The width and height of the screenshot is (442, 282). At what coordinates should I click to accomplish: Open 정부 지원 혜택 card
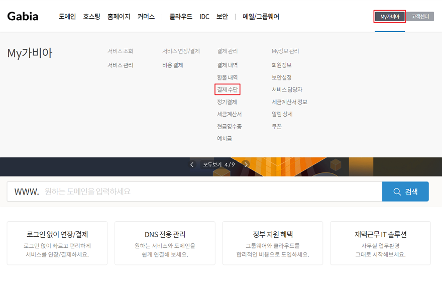coord(273,243)
